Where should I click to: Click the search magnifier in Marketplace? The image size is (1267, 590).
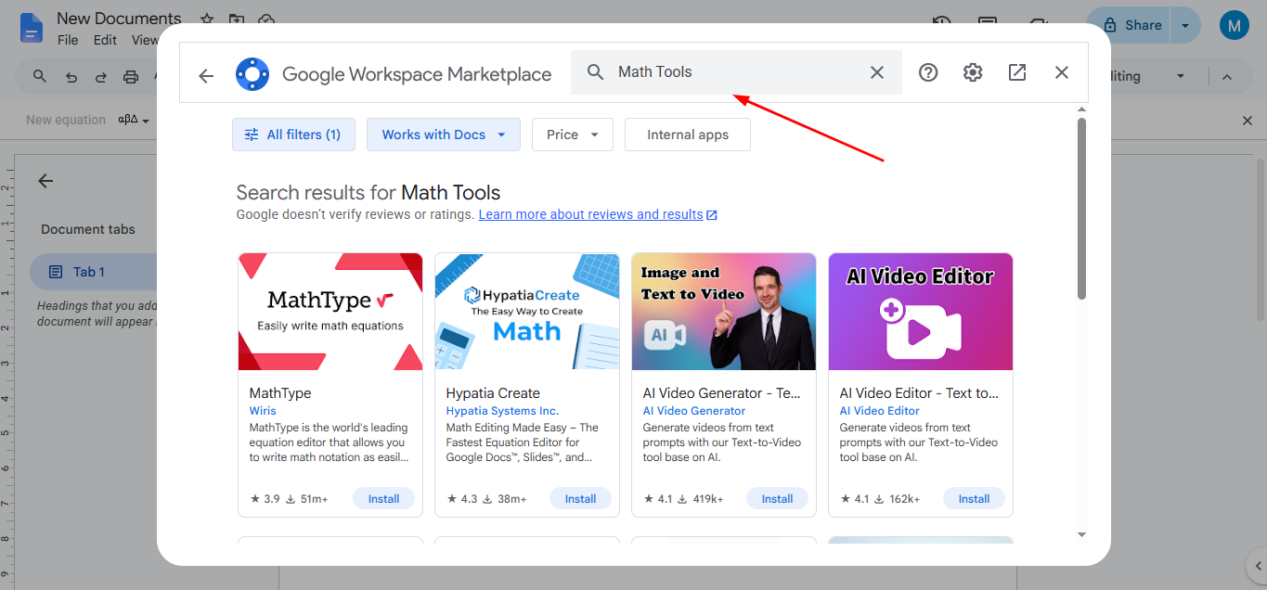596,72
